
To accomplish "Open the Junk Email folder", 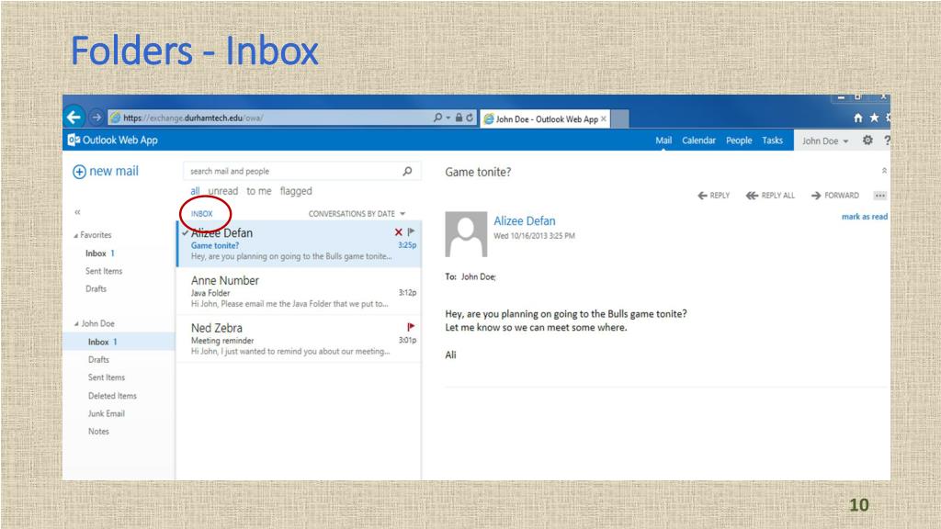I will pyautogui.click(x=107, y=413).
